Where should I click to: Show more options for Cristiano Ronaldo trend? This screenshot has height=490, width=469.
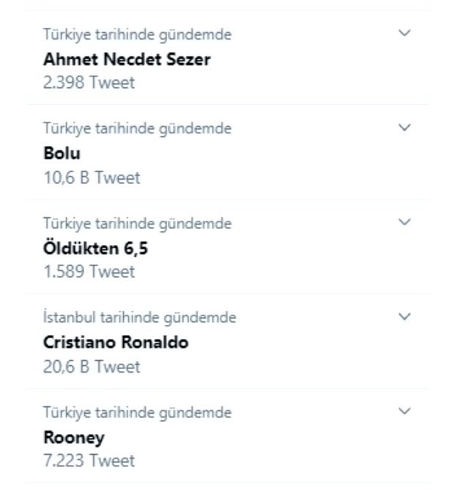[x=405, y=317]
